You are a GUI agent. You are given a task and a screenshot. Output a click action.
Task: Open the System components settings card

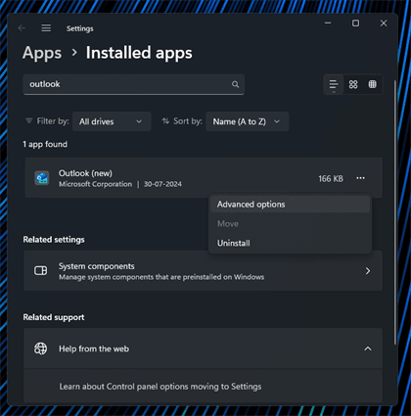(x=203, y=271)
